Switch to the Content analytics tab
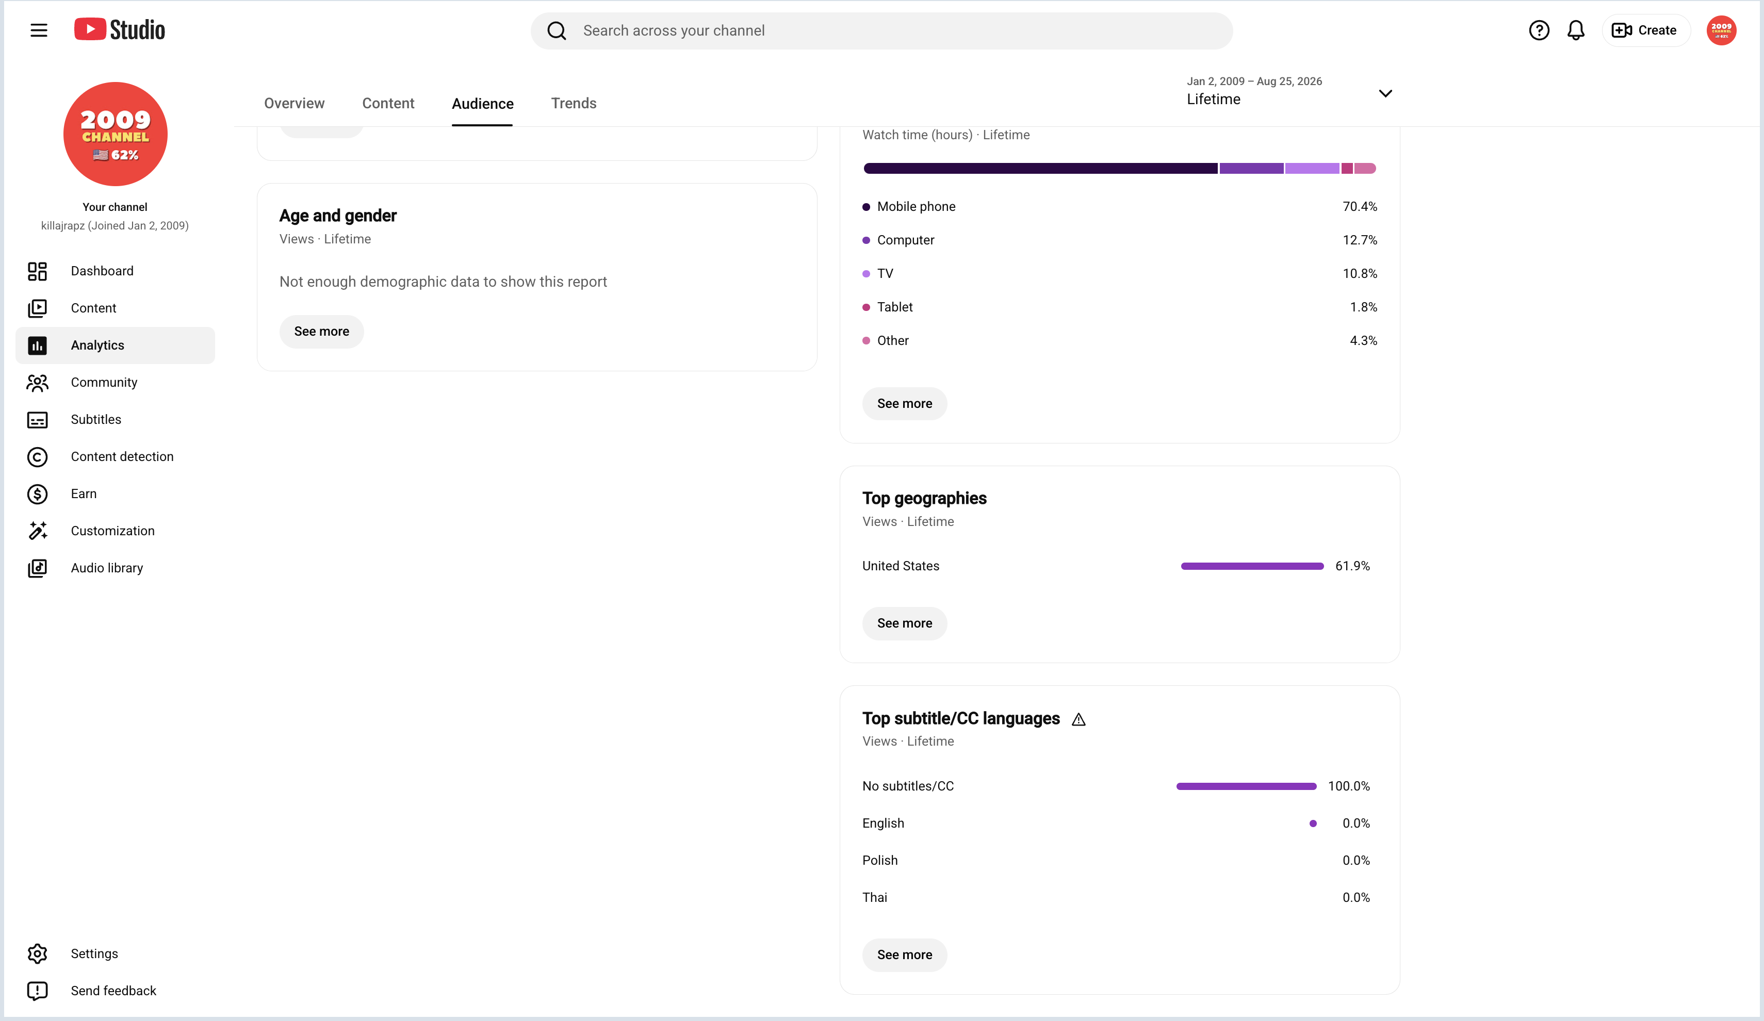Screen dimensions: 1764x1021 388,104
